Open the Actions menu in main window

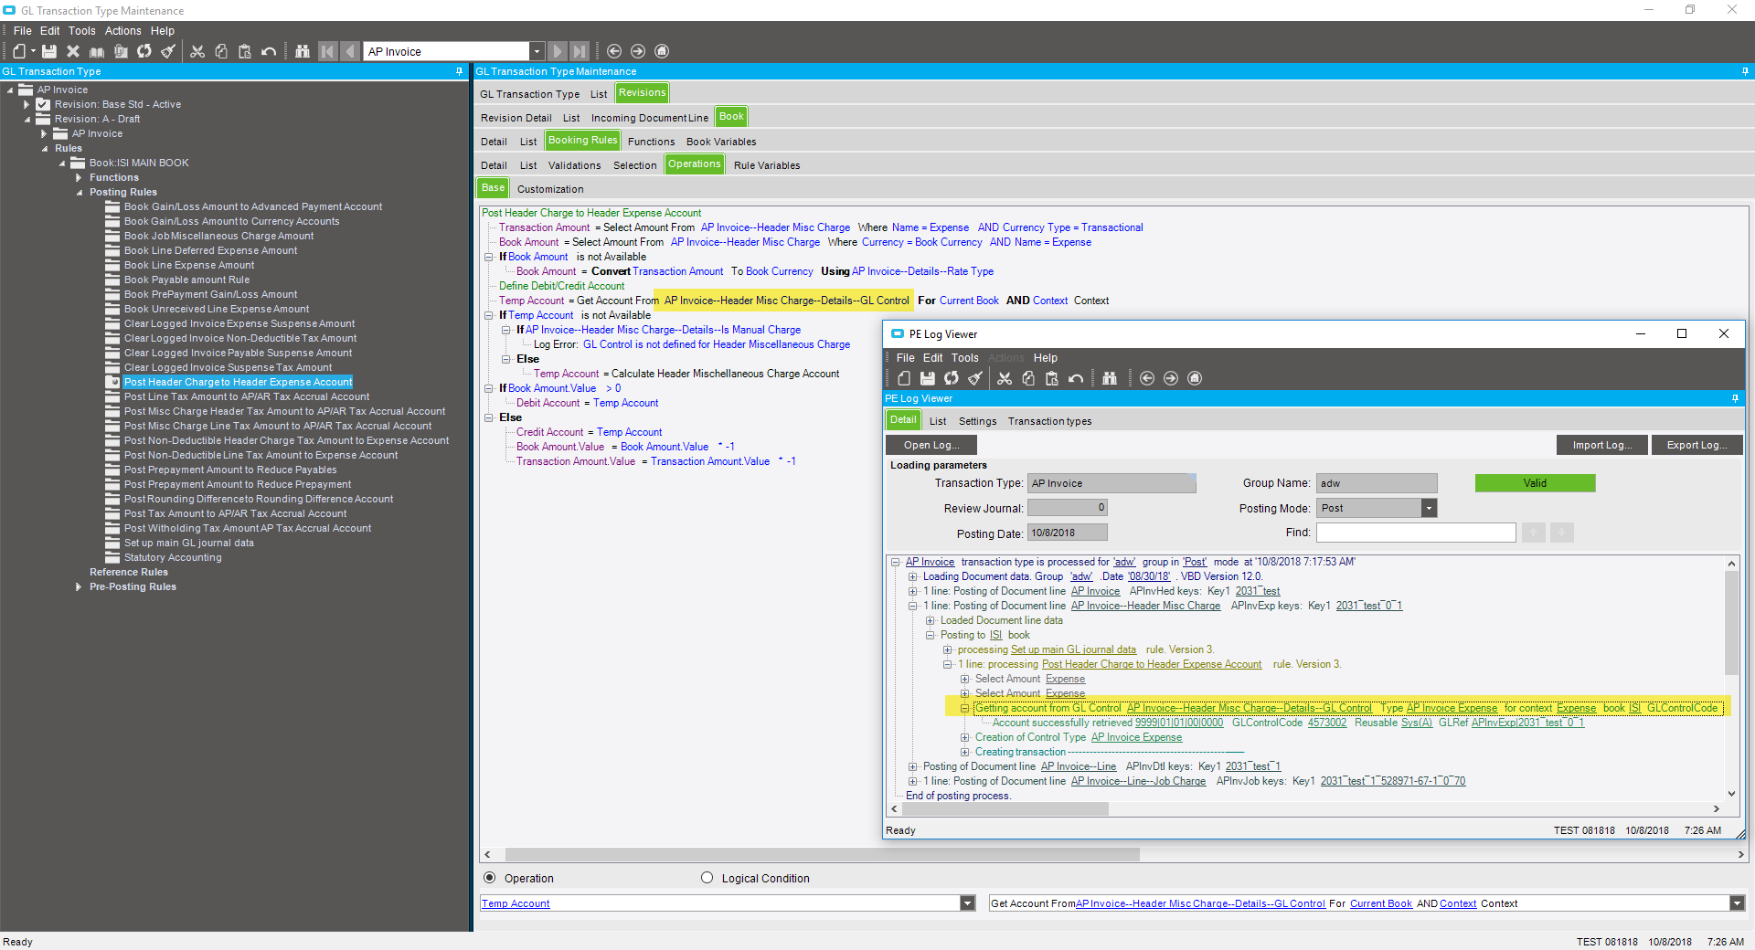pyautogui.click(x=122, y=30)
